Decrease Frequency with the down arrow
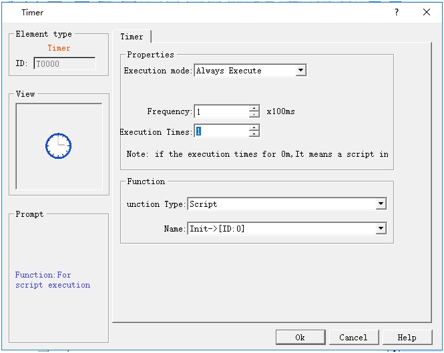The width and height of the screenshot is (444, 353). (x=254, y=115)
